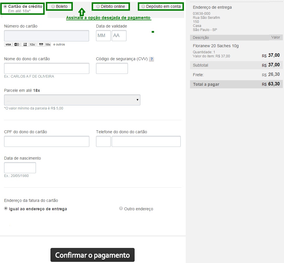Open the CVV help question mark icon

151,59
